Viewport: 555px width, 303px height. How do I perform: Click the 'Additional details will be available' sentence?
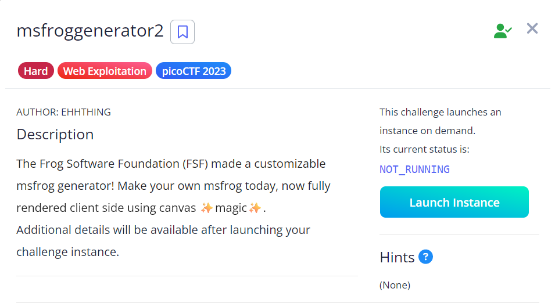163,230
